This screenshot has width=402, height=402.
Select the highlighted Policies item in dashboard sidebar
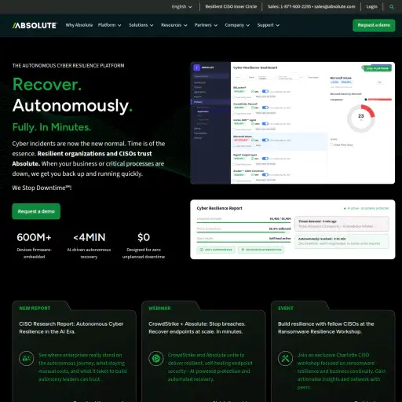(x=210, y=102)
